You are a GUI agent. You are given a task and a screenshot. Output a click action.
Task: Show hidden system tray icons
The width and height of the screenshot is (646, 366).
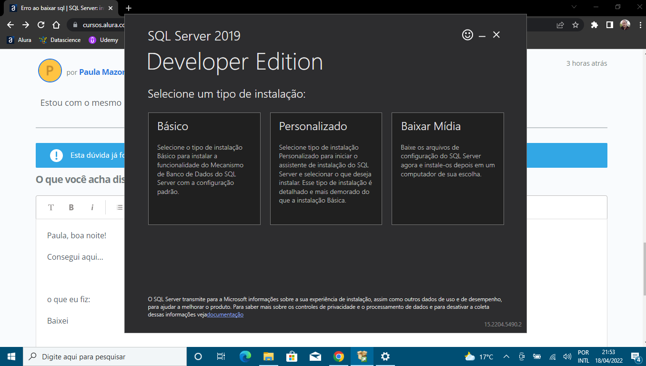pyautogui.click(x=506, y=356)
